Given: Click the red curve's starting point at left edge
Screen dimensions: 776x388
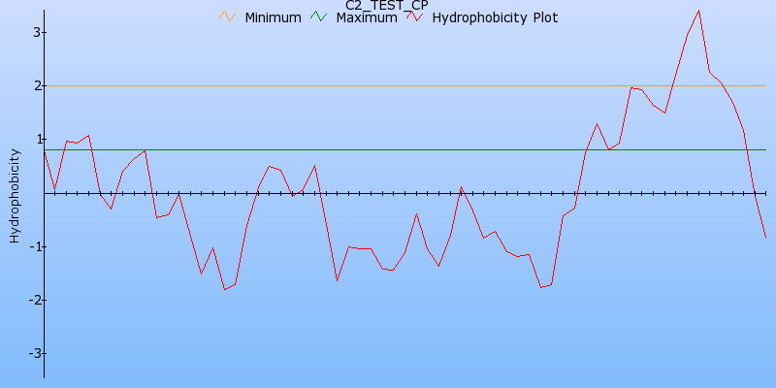Looking at the screenshot, I should pyautogui.click(x=45, y=150).
